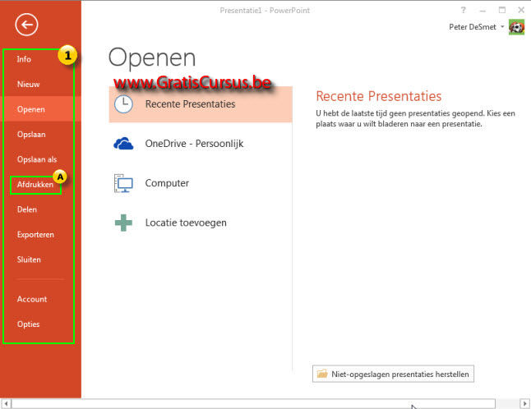Click the Peter DeSmet user name
Screen dimensions: 531x409
coord(473,27)
